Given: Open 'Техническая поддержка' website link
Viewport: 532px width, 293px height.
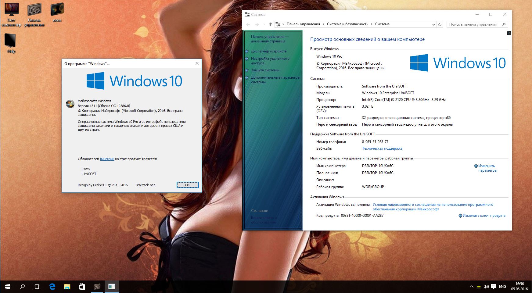Looking at the screenshot, I should tap(382, 148).
